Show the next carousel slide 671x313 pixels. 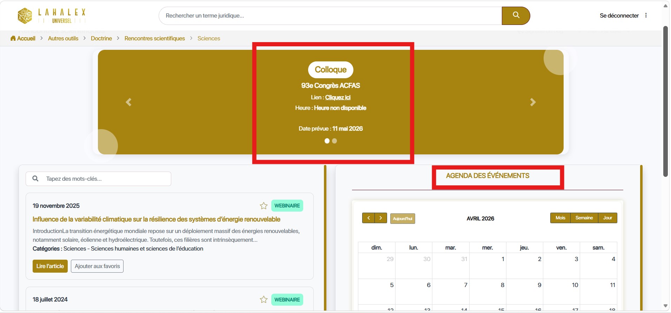[533, 102]
